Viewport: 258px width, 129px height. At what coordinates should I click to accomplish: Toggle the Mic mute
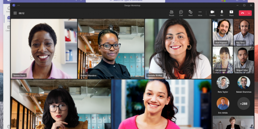[x=222, y=13]
